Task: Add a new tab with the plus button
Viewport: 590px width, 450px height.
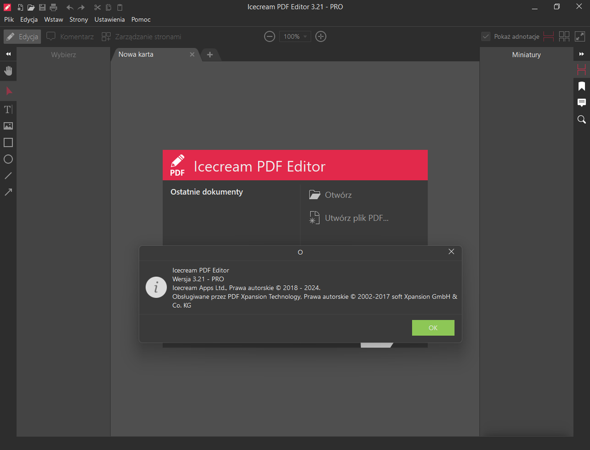Action: coord(210,55)
